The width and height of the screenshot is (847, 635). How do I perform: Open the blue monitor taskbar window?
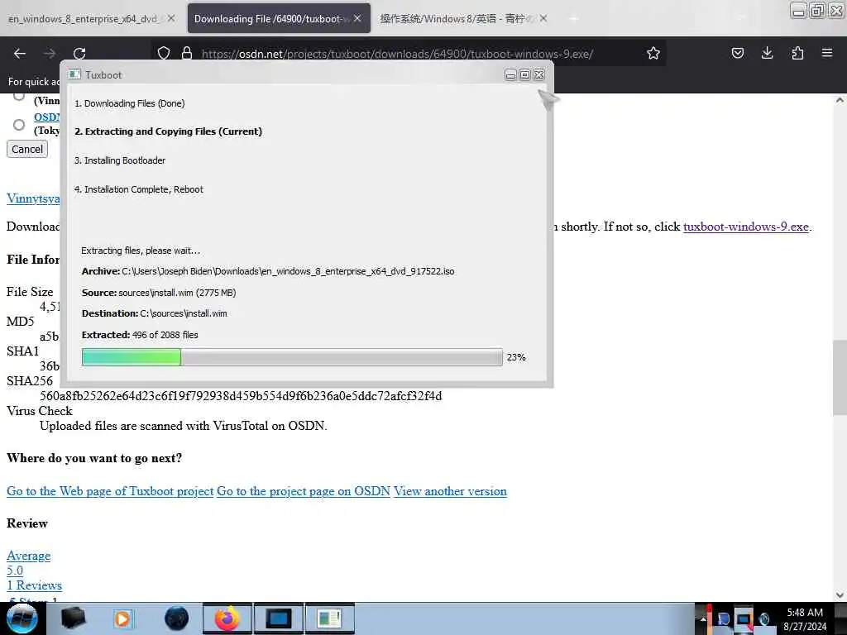[x=279, y=618]
